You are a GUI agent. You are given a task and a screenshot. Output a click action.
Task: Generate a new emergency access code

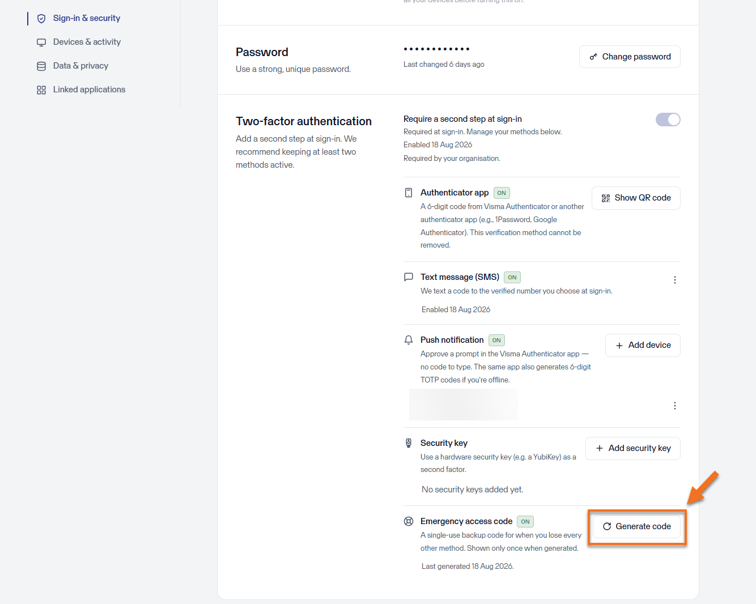click(x=636, y=526)
